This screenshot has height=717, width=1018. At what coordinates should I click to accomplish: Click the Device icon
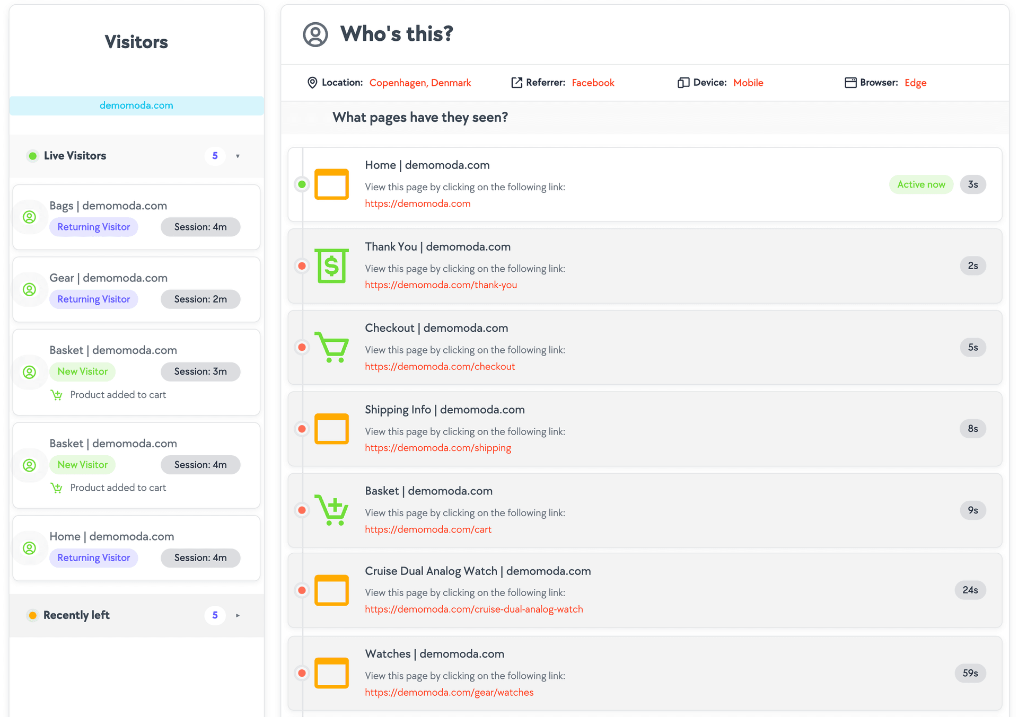tap(683, 83)
